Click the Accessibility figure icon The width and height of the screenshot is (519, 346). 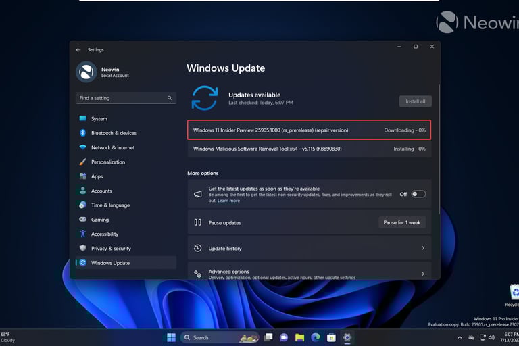[82, 234]
